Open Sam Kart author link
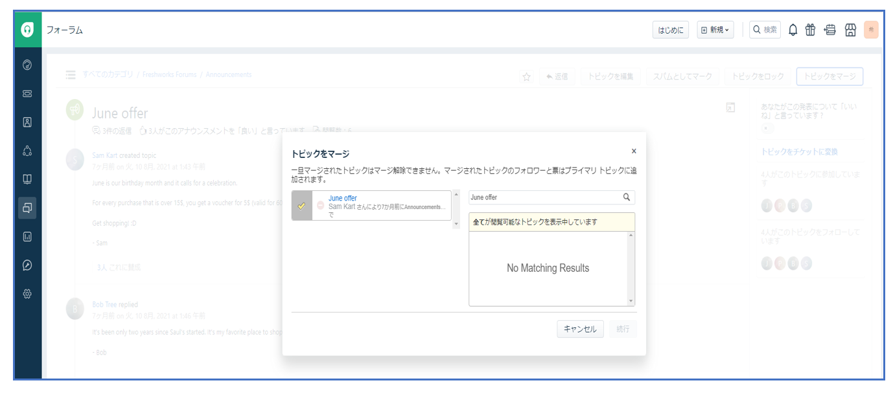This screenshot has height=396, width=893. tap(104, 155)
